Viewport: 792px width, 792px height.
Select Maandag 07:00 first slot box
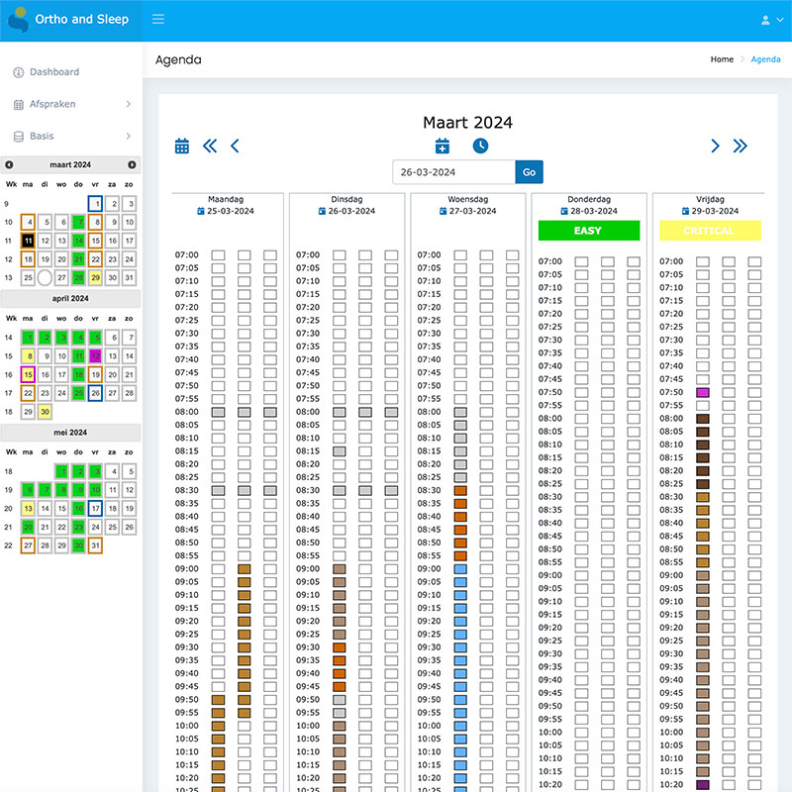pyautogui.click(x=218, y=255)
